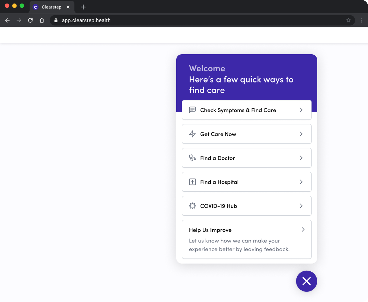Click the virus icon beside COVID-19 Hub
The height and width of the screenshot is (302, 368).
point(192,205)
